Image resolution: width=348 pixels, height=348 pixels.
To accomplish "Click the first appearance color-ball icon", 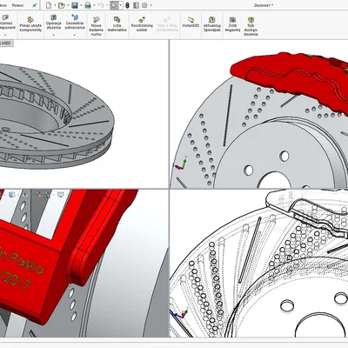I will pyautogui.click(x=38, y=195).
